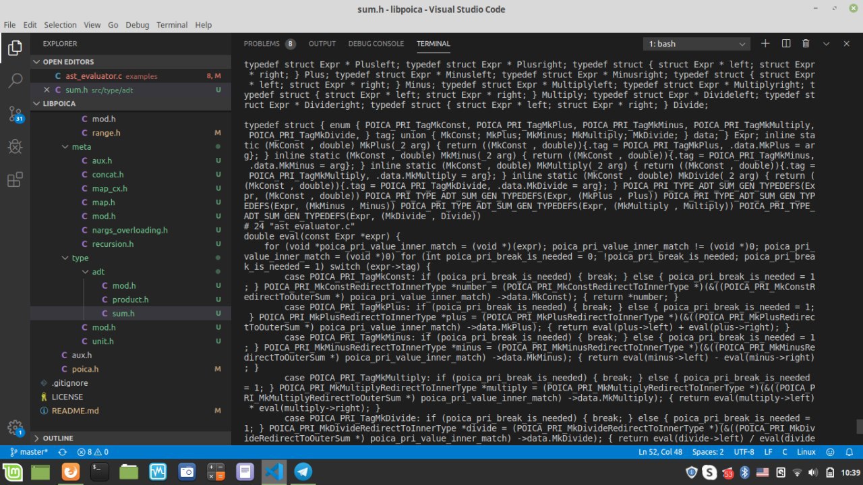Open poica.h file

(x=130, y=369)
